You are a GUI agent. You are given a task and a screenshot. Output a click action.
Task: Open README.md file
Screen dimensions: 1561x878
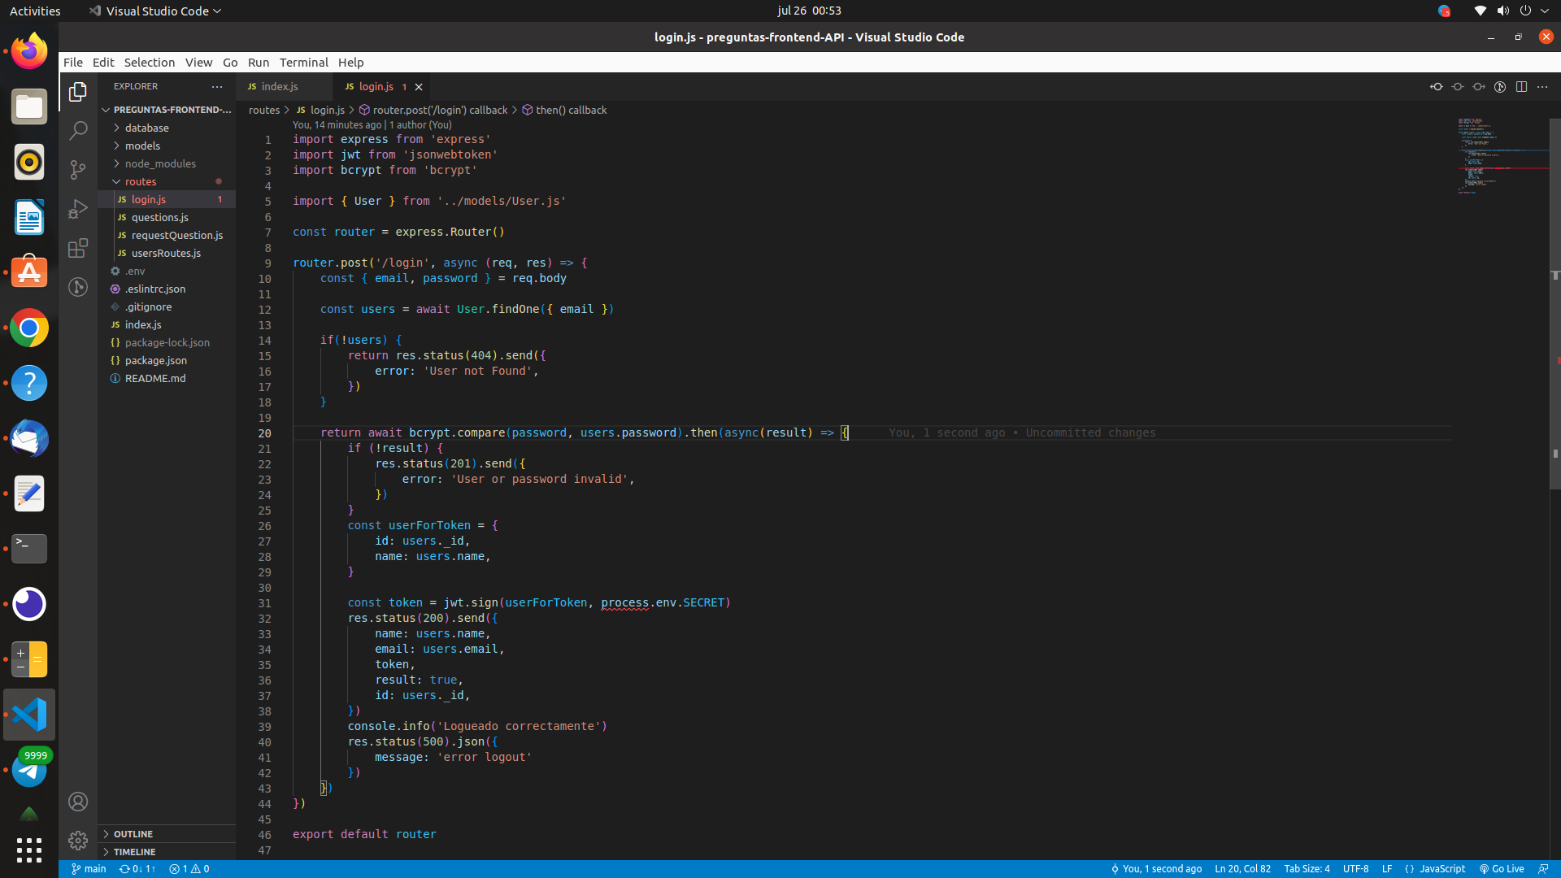coord(167,378)
